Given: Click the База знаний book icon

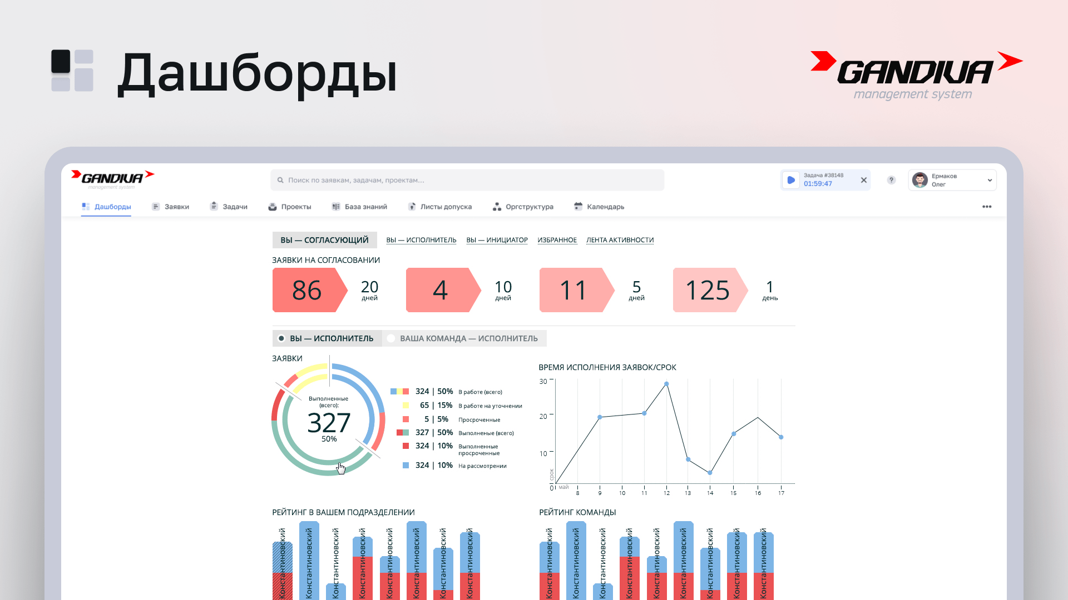Looking at the screenshot, I should [336, 207].
